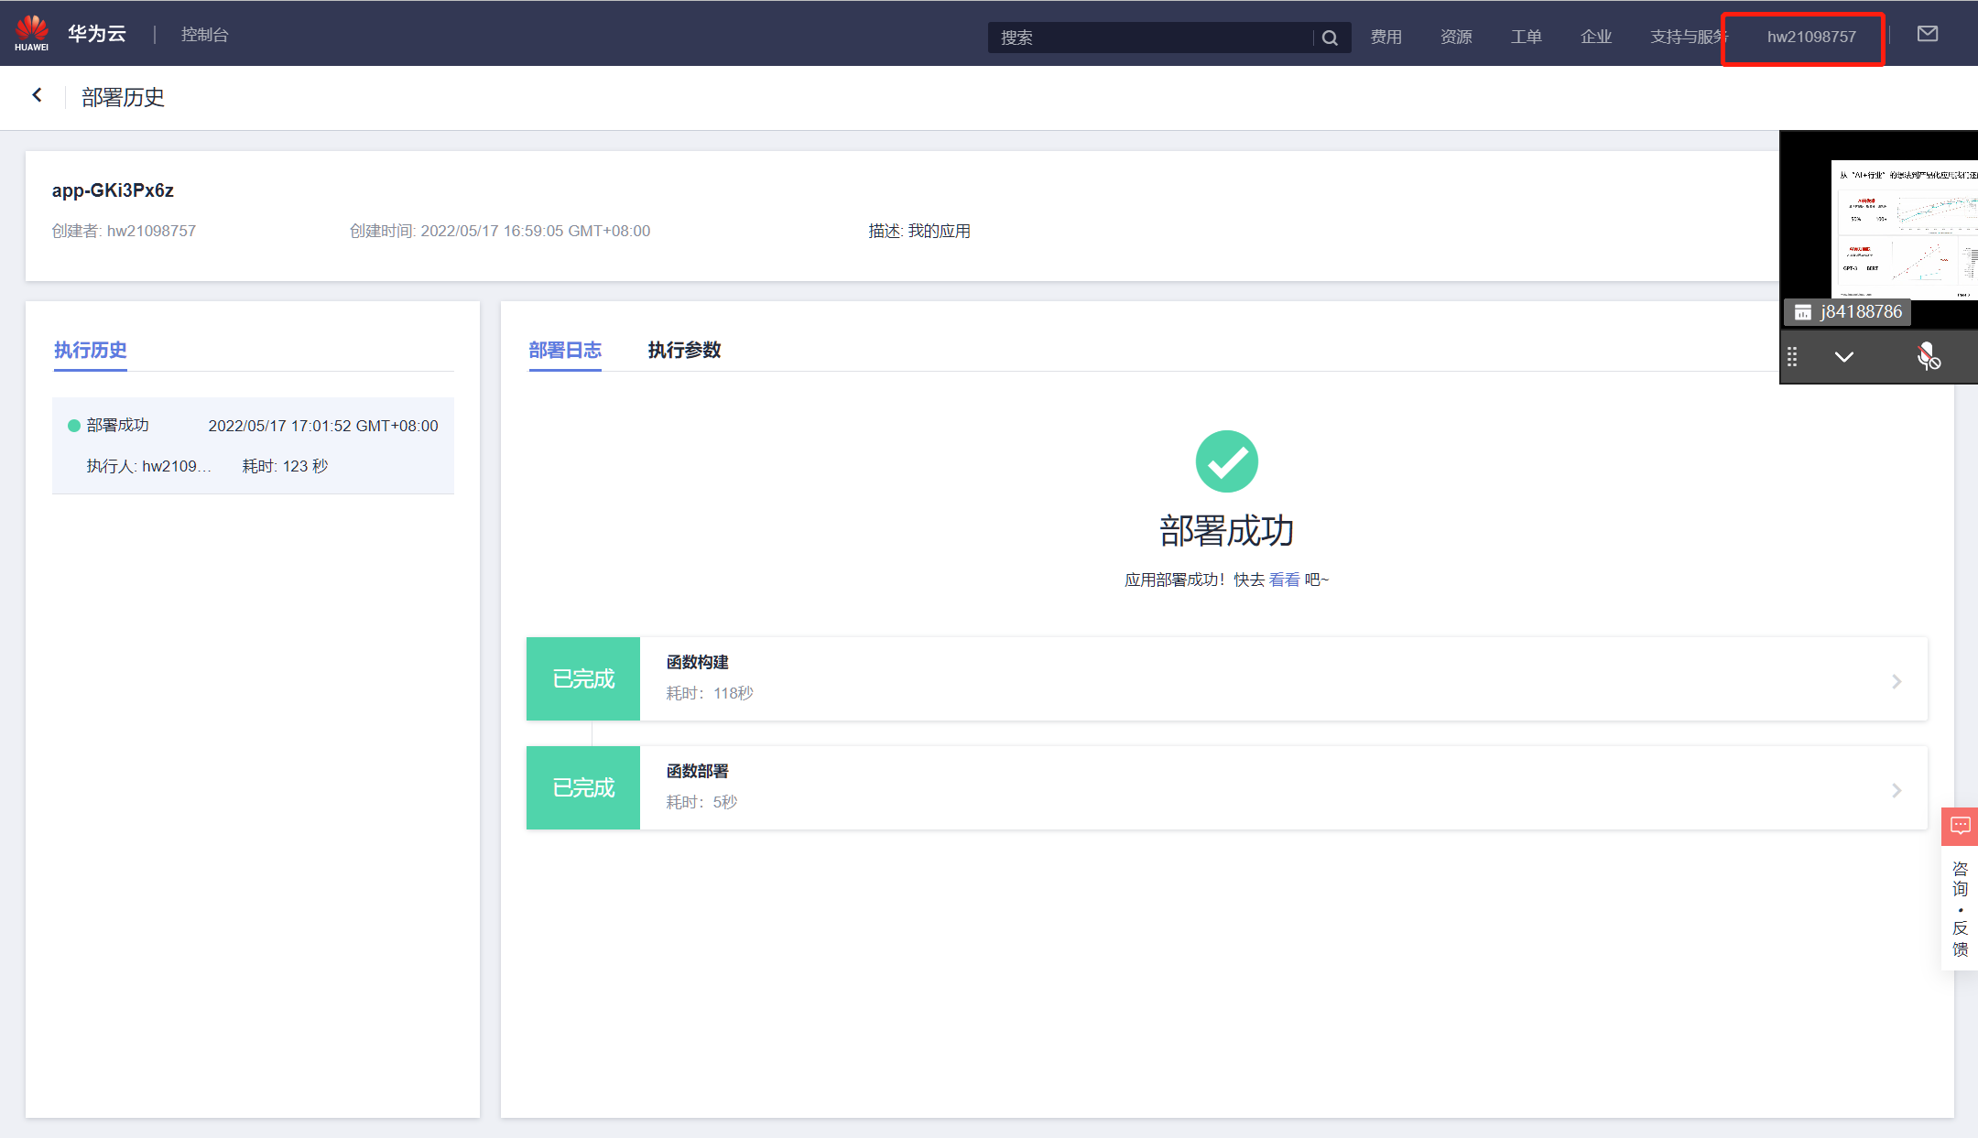Viewport: 1978px width, 1138px height.
Task: Click the Huawei Cloud logo
Action: [x=32, y=33]
